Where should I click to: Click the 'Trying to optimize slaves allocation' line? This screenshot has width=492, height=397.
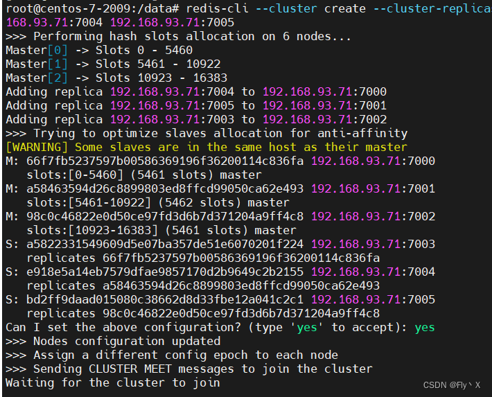point(207,134)
